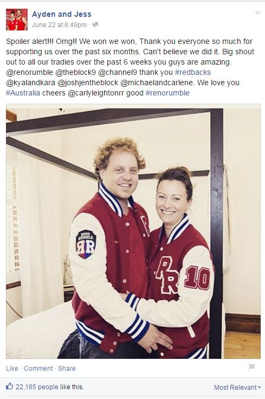Image resolution: width=265 pixels, height=399 pixels.
Task: Follow the #redbacks hashtag link
Action: 193,72
